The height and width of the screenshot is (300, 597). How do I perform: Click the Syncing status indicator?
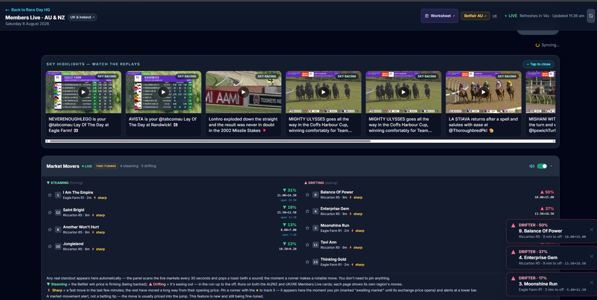547,45
